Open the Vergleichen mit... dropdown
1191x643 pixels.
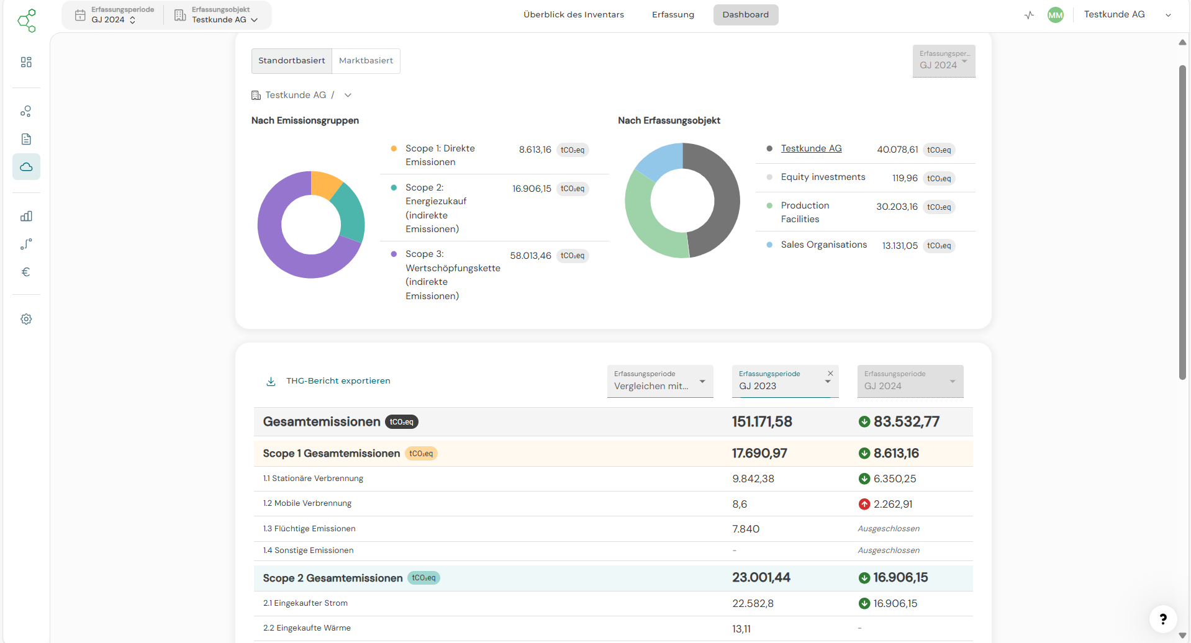point(659,381)
